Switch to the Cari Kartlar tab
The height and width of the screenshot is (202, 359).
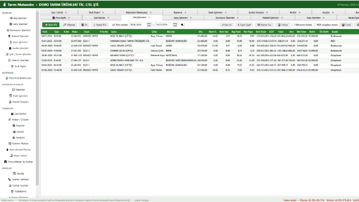click(99, 18)
